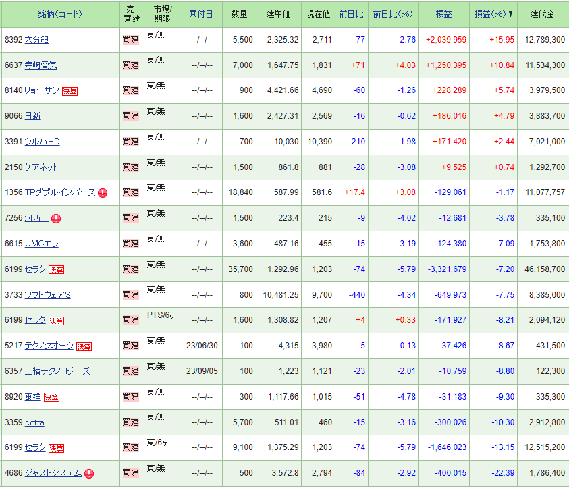
Task: Click 決算 badge in セラク row with 9,100 shares
Action: click(56, 448)
